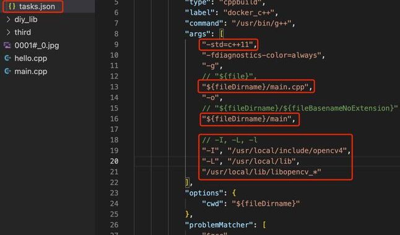Screen dimensions: 400x235
Task: Click the "docker_c++" label value
Action: click(x=249, y=12)
